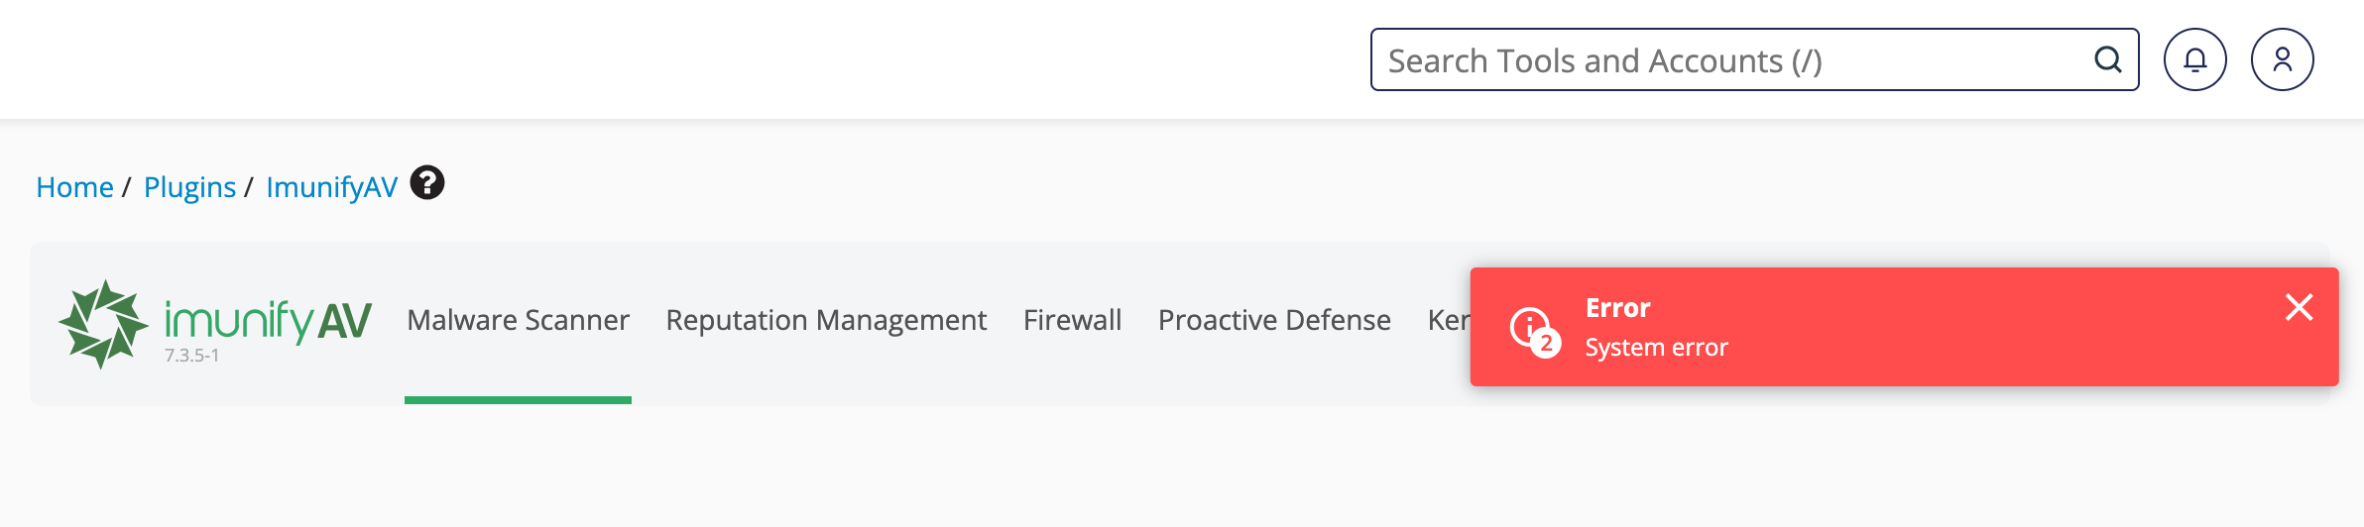The image size is (2364, 527).
Task: Switch to the Reputation Management tab
Action: 826,320
